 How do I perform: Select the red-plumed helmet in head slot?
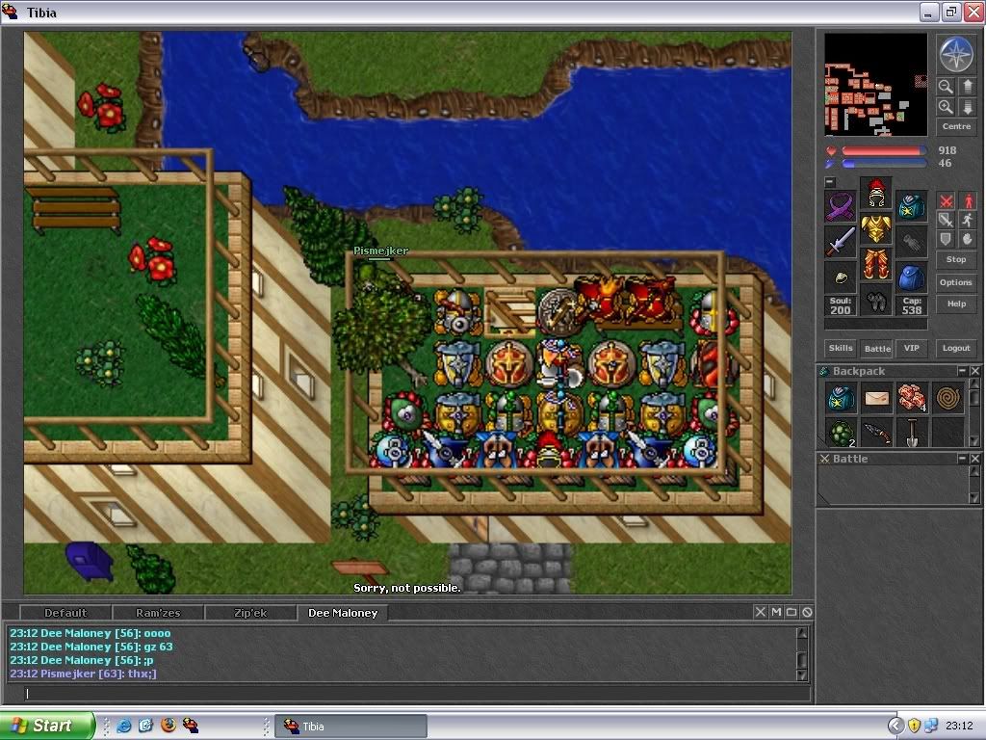coord(876,193)
